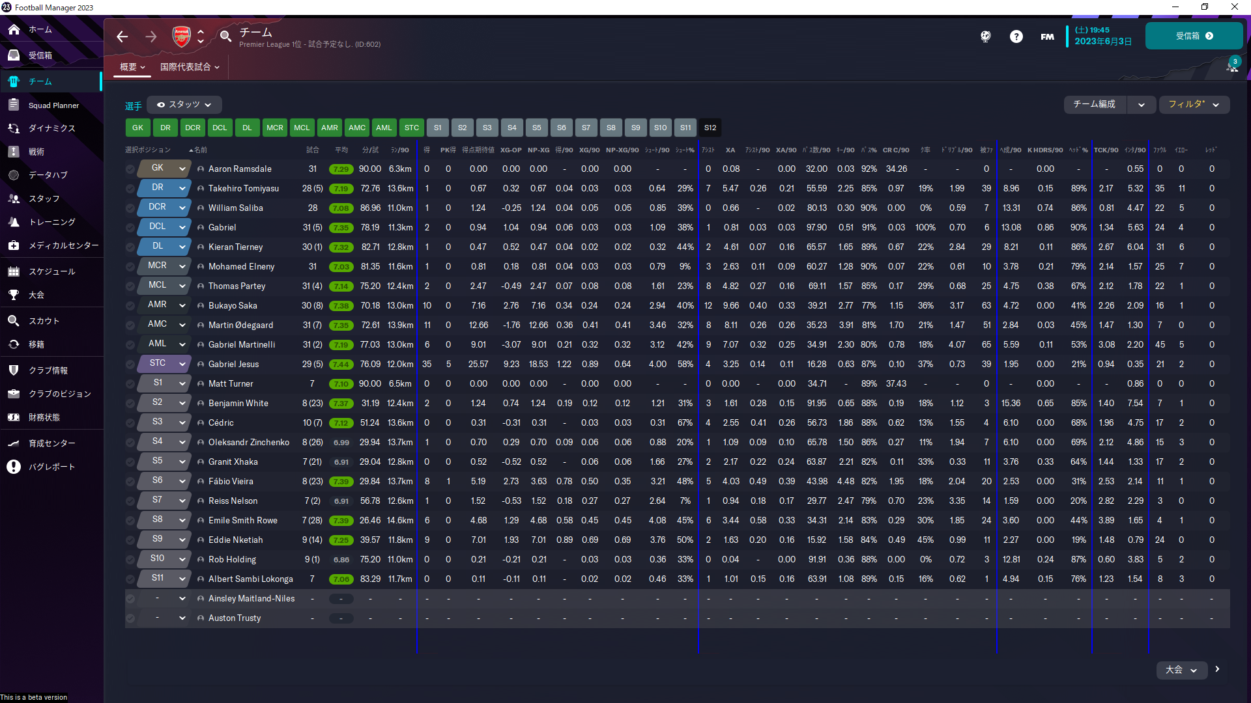The image size is (1251, 703).
Task: Open the スタッツ view dropdown
Action: point(184,104)
